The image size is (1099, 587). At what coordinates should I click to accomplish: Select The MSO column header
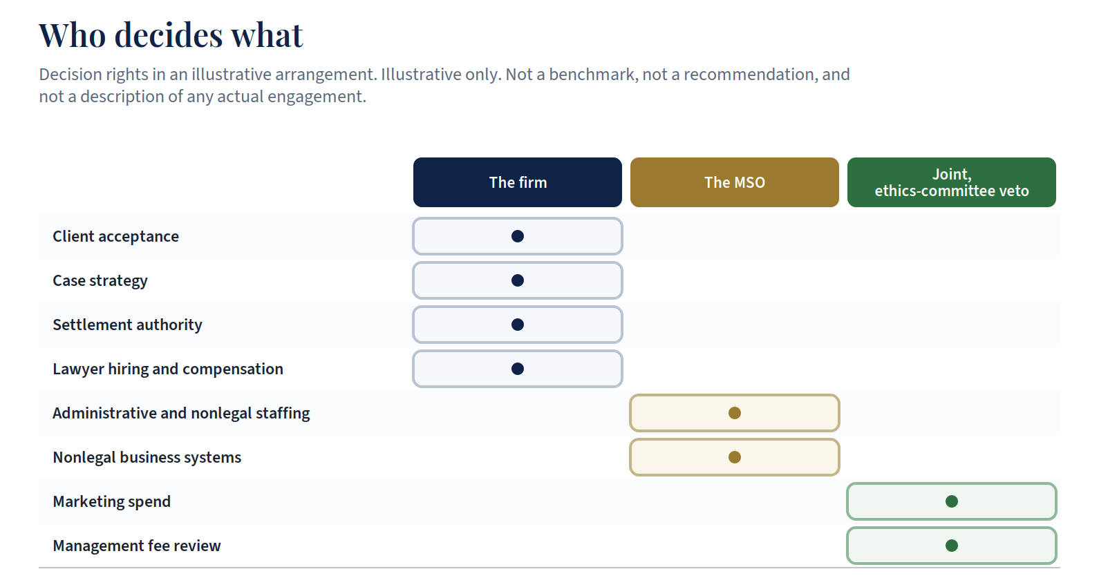click(x=735, y=182)
